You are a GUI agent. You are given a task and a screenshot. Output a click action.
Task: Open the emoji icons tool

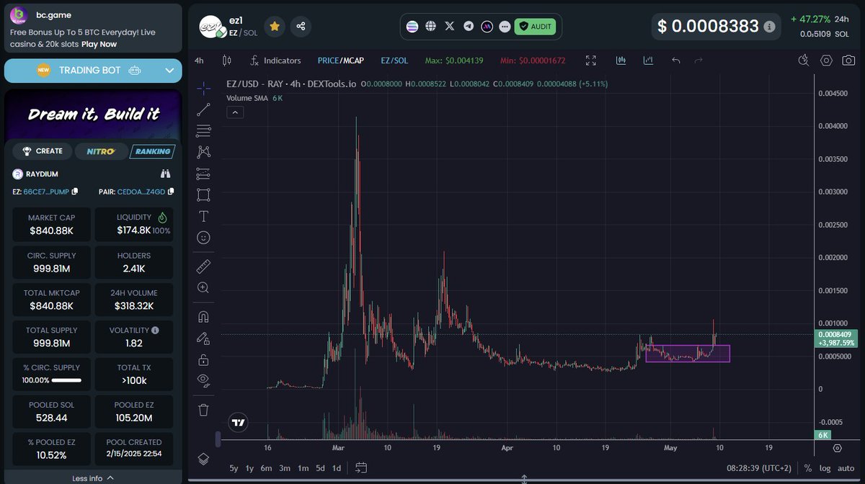click(x=203, y=237)
